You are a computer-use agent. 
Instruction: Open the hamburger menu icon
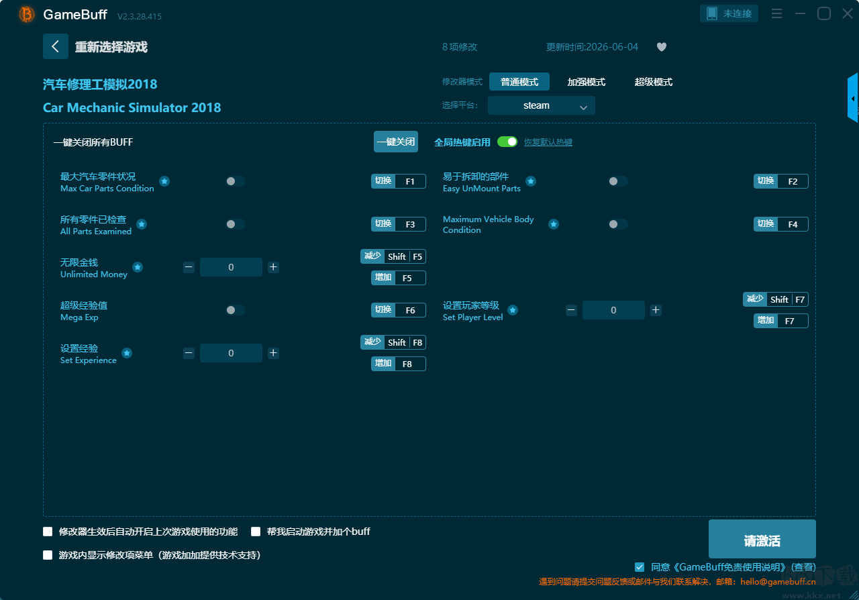click(x=776, y=13)
